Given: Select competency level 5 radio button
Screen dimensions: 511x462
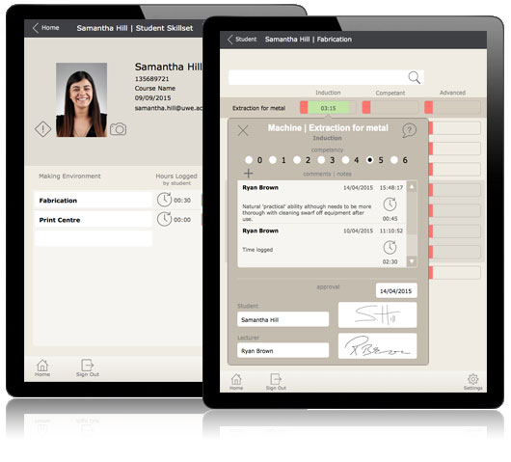Looking at the screenshot, I should coord(369,160).
